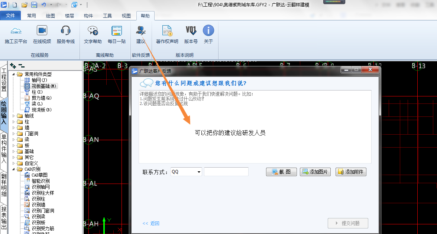The height and width of the screenshot is (234, 437).
Task: Expand the 基础 folder
Action: point(13,151)
